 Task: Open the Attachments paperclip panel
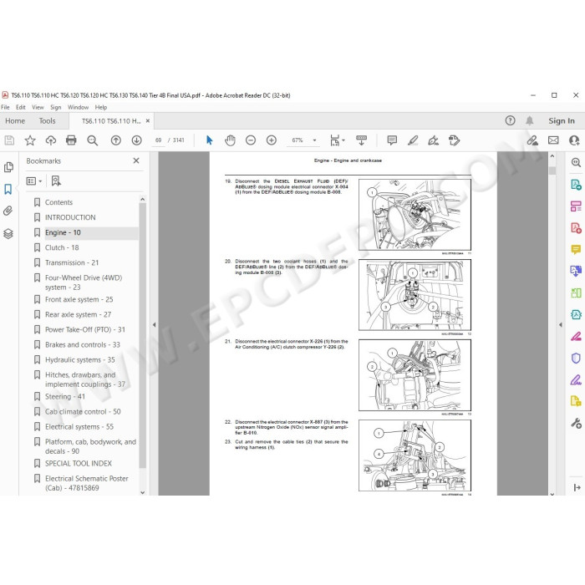[8, 211]
